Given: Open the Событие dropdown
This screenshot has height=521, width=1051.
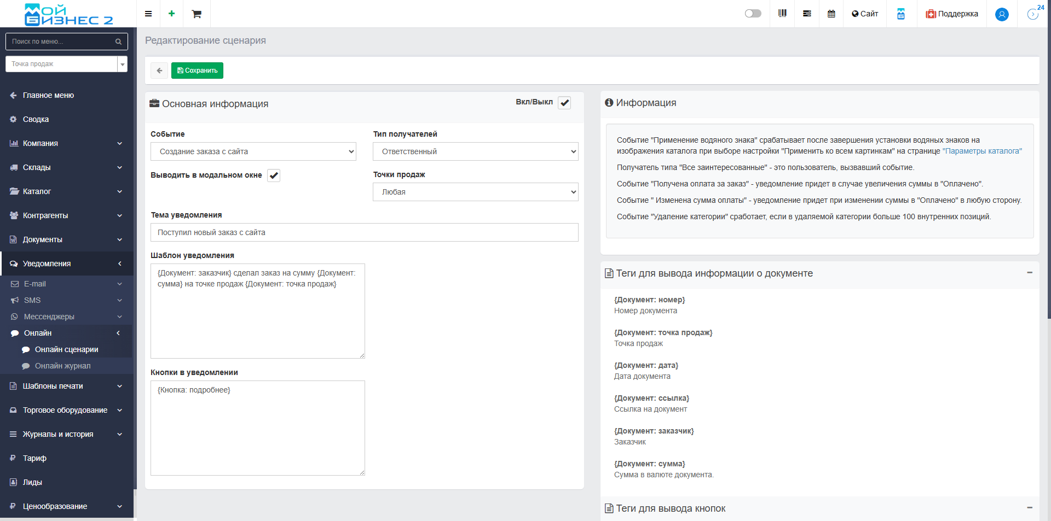Looking at the screenshot, I should [253, 151].
